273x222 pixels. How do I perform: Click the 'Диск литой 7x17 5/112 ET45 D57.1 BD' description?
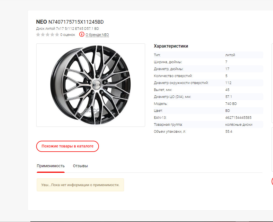[67, 28]
